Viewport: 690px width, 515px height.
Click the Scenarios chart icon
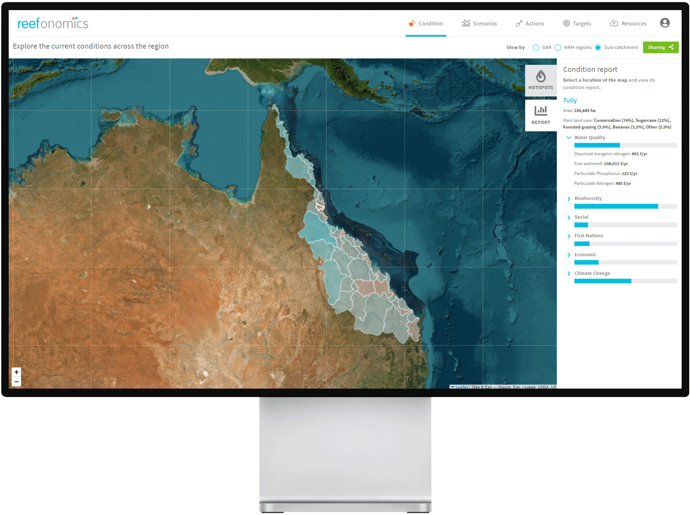(466, 23)
